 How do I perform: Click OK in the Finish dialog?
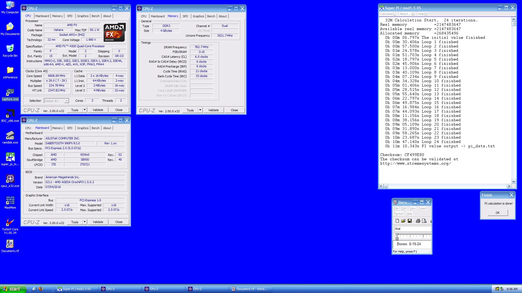498,213
